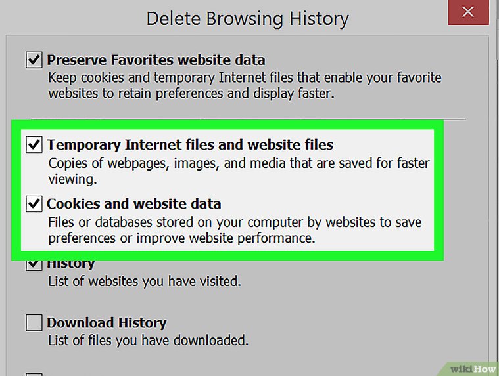Viewport: 499px width, 376px height.
Task: Click the wikiHow watermark logo
Action: (x=471, y=366)
